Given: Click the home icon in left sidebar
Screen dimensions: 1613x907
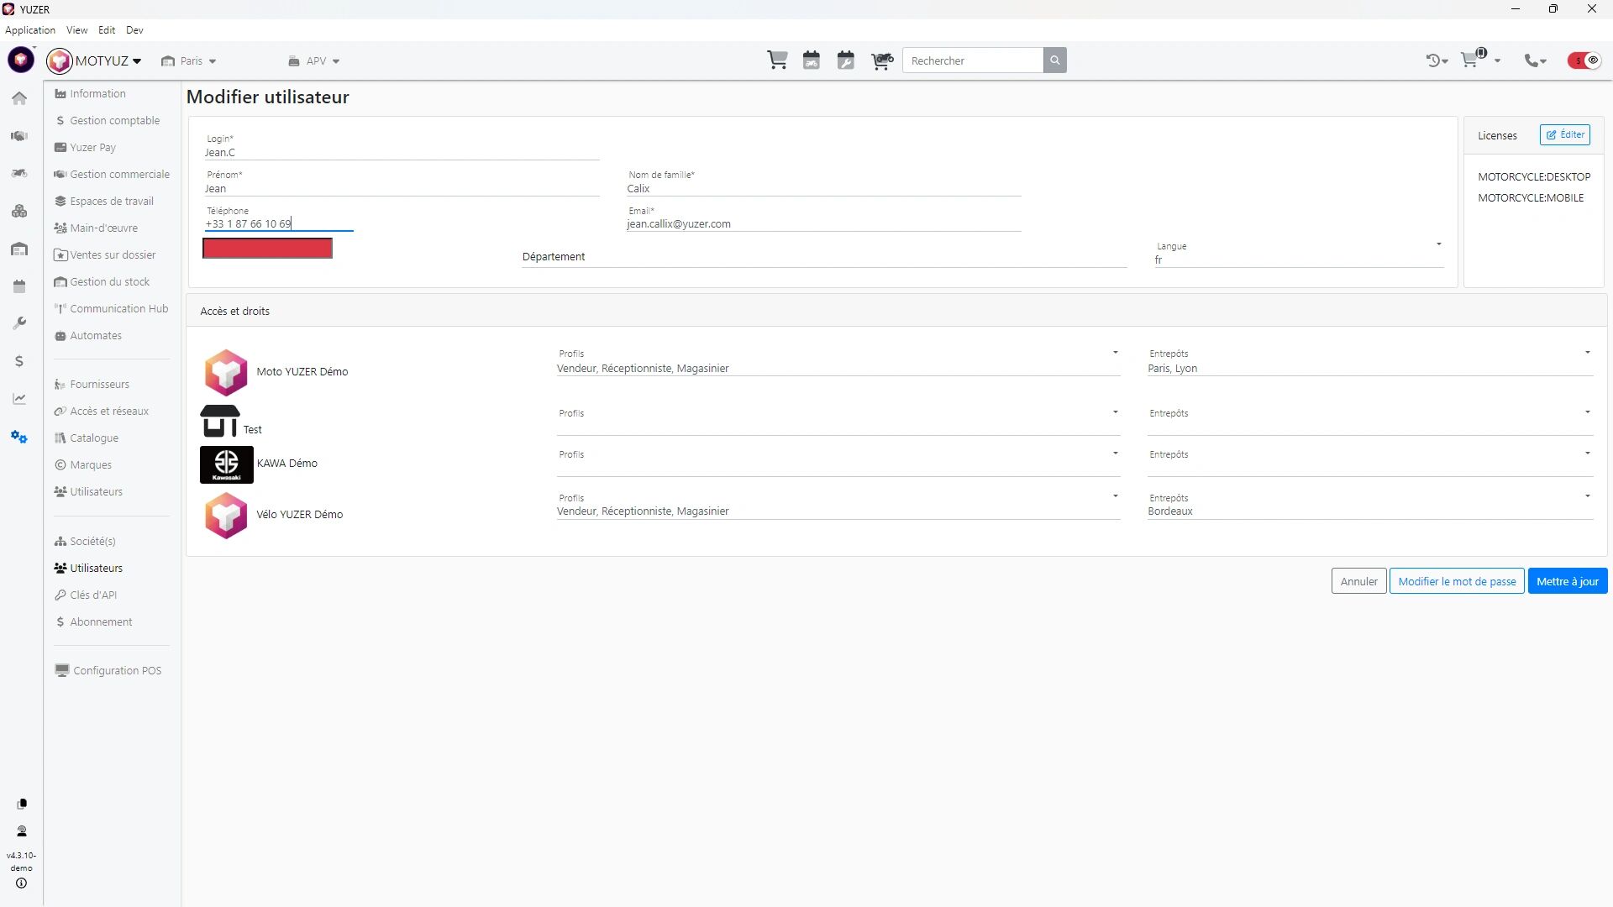Looking at the screenshot, I should tap(20, 98).
